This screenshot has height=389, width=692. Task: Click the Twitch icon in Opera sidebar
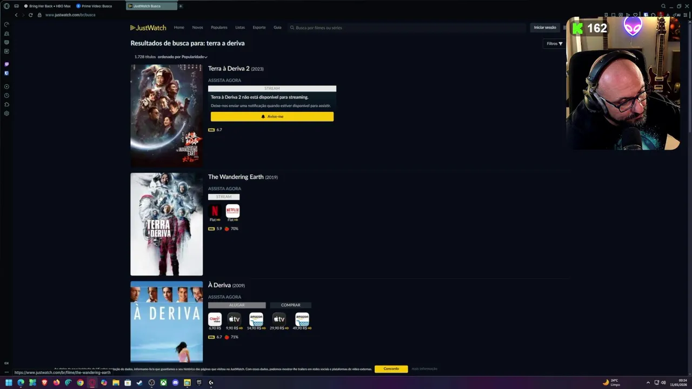(x=6, y=64)
